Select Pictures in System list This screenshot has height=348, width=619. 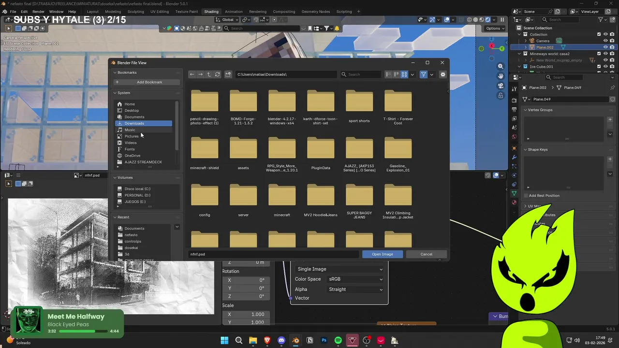[144, 136]
